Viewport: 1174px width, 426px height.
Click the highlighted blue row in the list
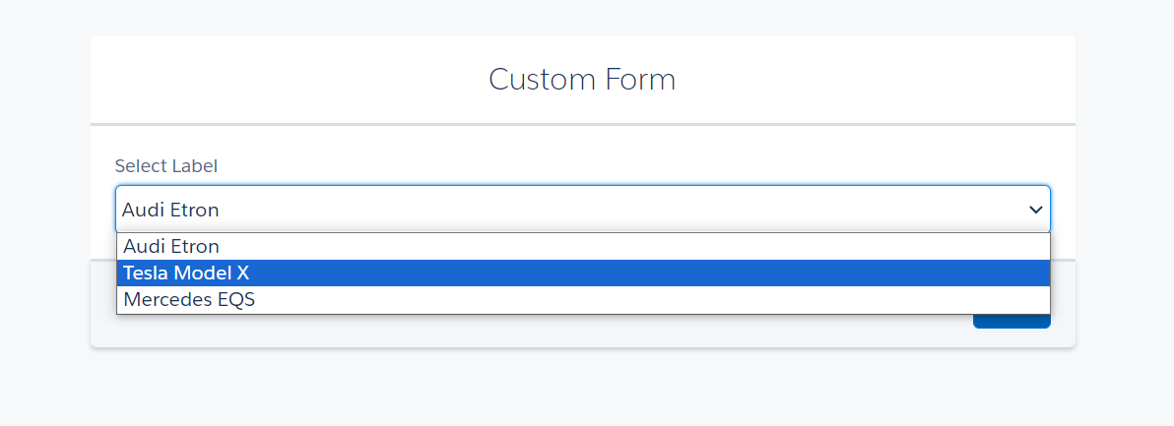pos(581,274)
